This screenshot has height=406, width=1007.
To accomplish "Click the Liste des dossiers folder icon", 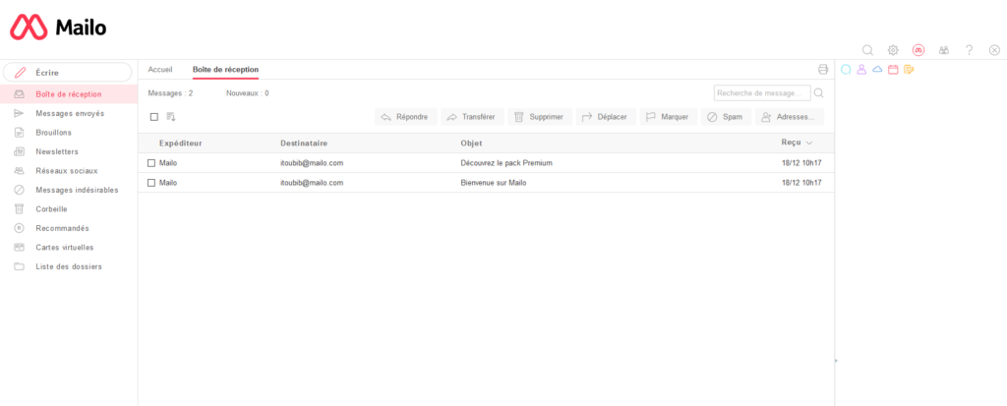I will (x=20, y=266).
